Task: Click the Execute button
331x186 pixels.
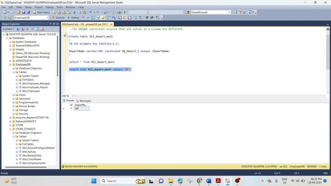Action: tap(58, 18)
